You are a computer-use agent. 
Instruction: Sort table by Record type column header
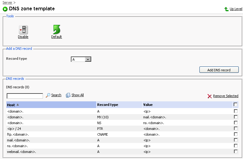point(107,105)
